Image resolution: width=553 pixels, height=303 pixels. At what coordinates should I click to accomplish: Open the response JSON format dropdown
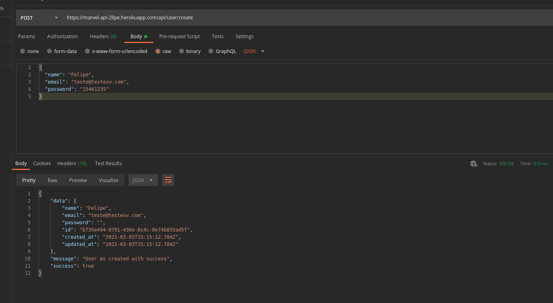coord(143,180)
